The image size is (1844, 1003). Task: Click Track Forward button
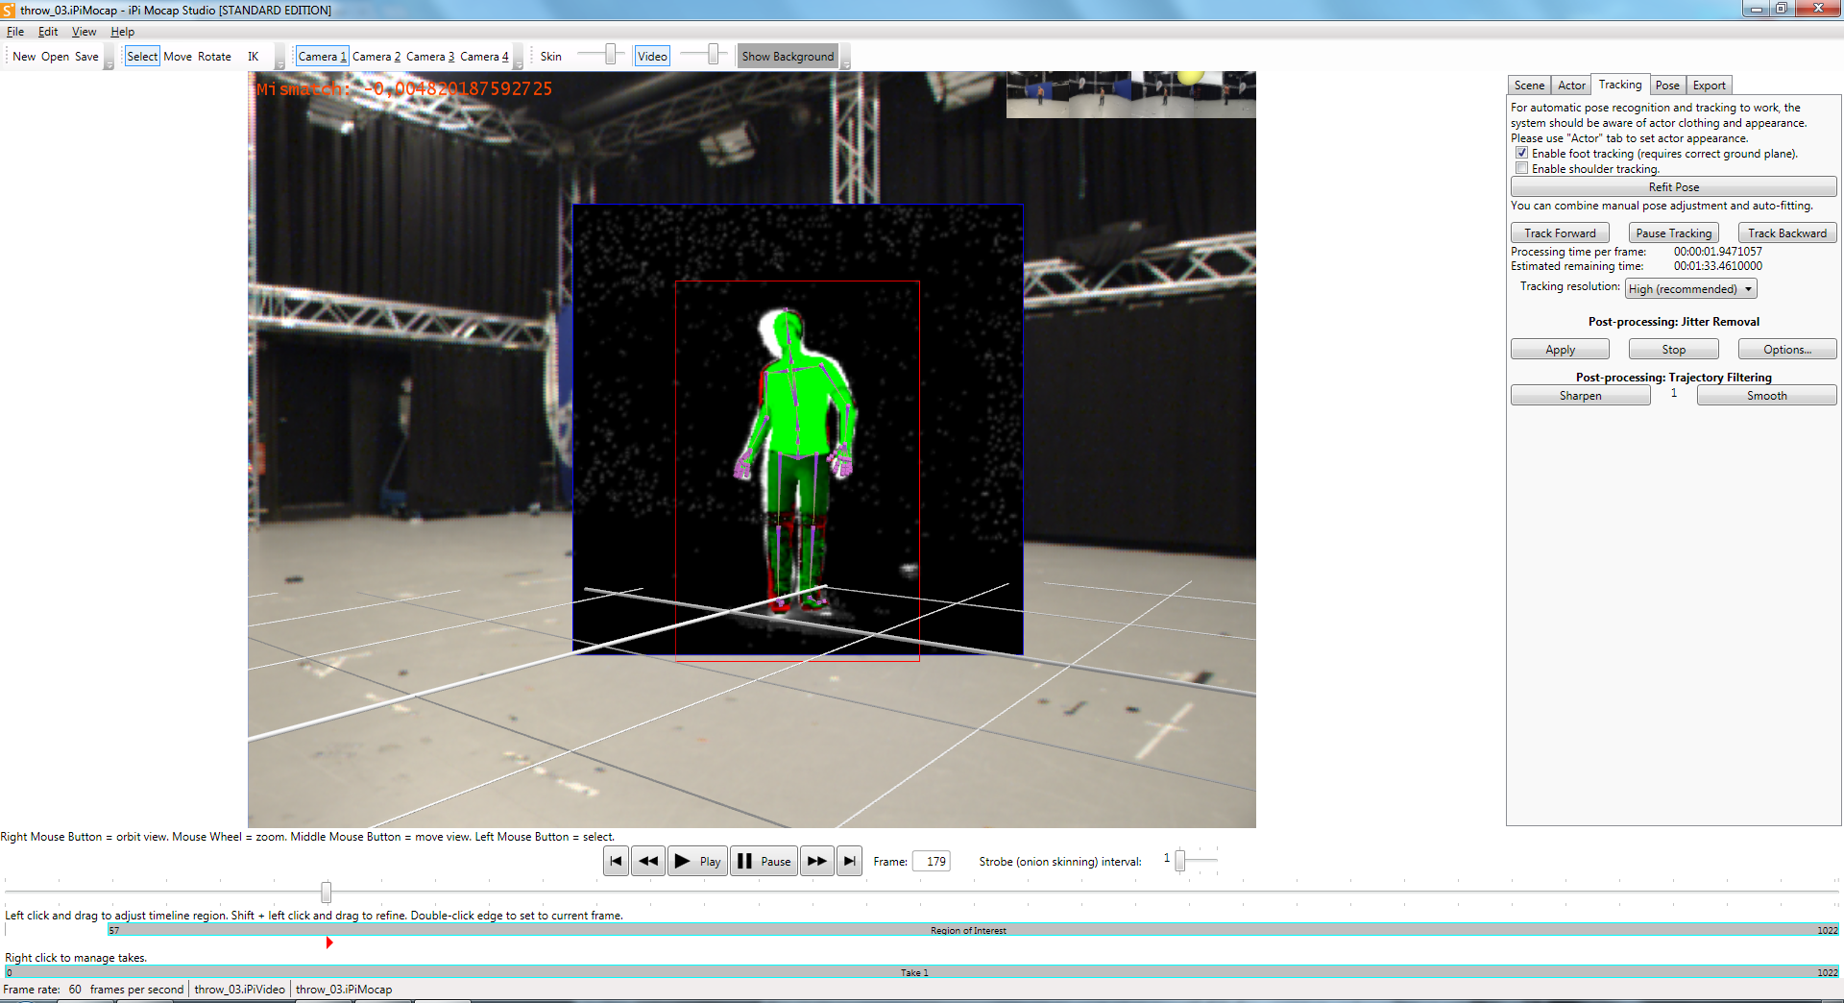coord(1560,233)
